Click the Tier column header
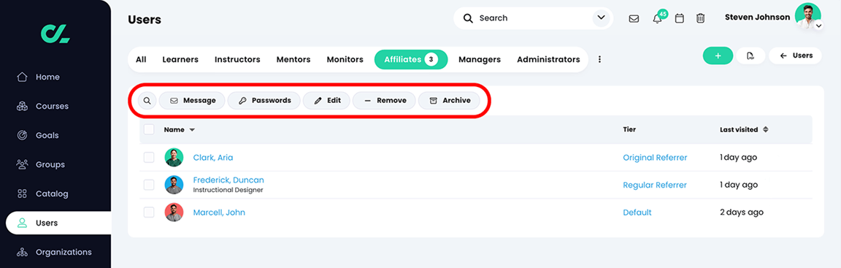The height and width of the screenshot is (268, 841). pyautogui.click(x=629, y=130)
